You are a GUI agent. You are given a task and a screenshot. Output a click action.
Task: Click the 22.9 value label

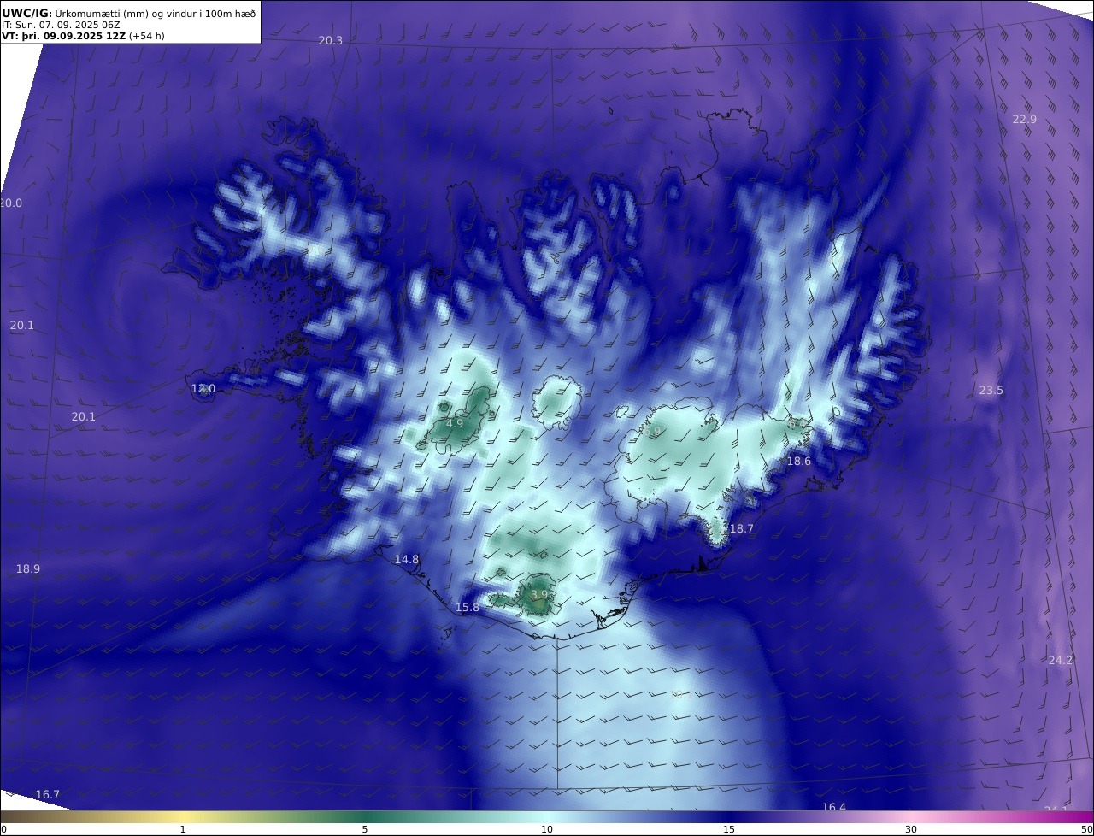[1024, 119]
